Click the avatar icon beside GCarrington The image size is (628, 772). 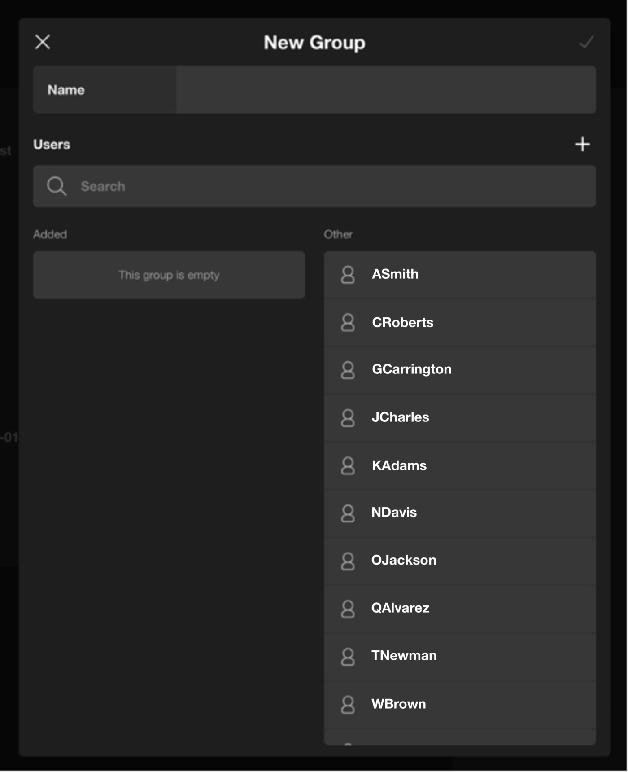[x=348, y=370]
